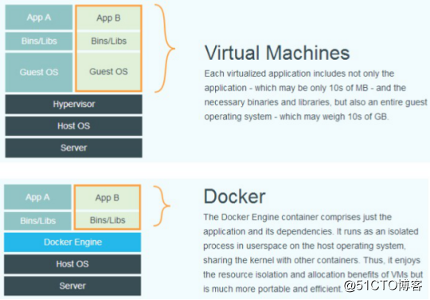The height and width of the screenshot is (300, 430).
Task: Click line "operating system - which may weigh 10s of GB."
Action: click(x=296, y=116)
